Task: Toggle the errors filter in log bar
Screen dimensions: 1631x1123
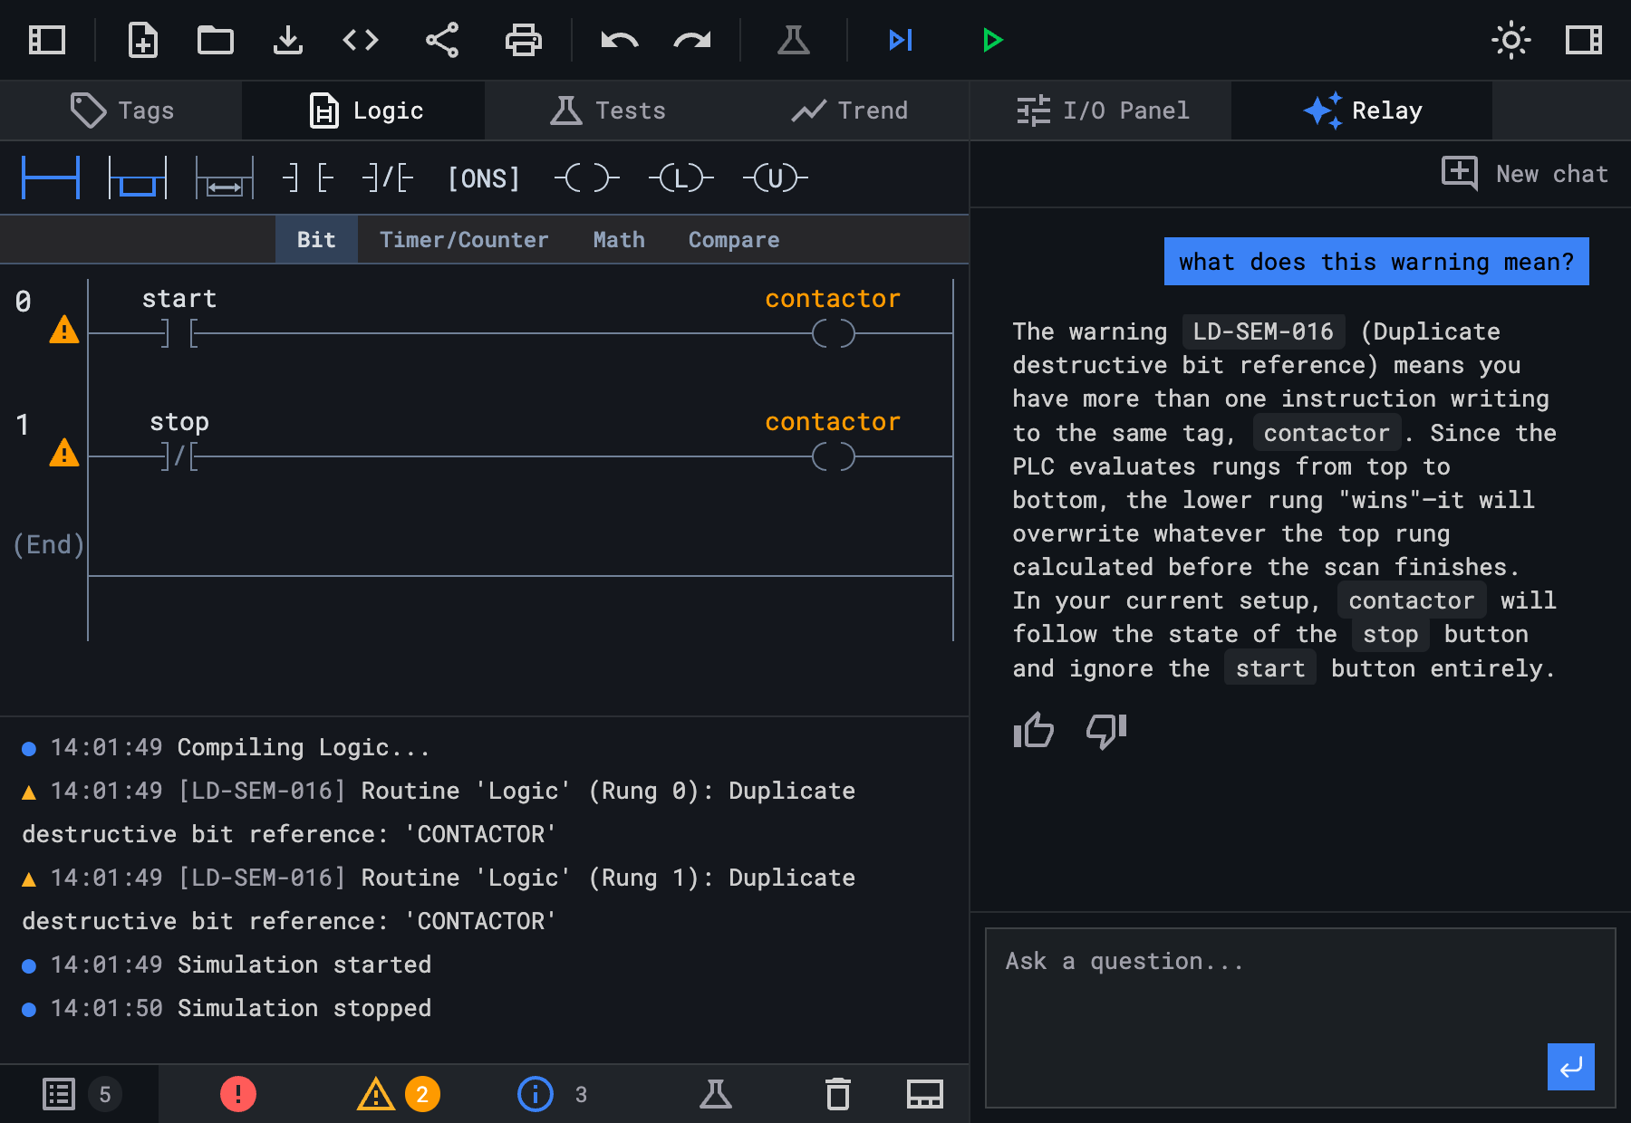Action: [x=238, y=1094]
